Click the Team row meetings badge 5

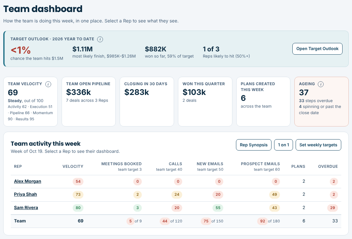pyautogui.click(x=130, y=221)
